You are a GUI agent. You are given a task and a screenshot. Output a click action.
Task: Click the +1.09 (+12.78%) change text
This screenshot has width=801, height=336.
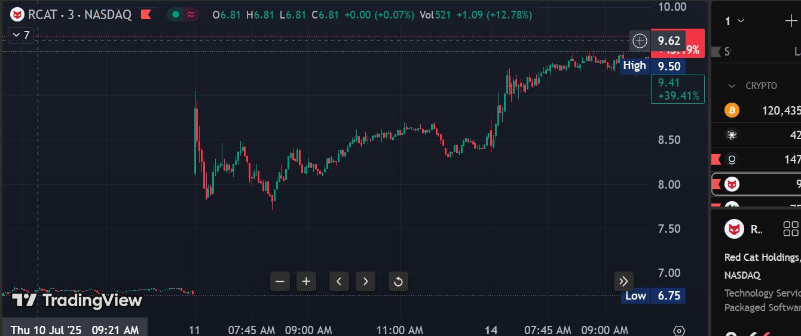pyautogui.click(x=494, y=14)
